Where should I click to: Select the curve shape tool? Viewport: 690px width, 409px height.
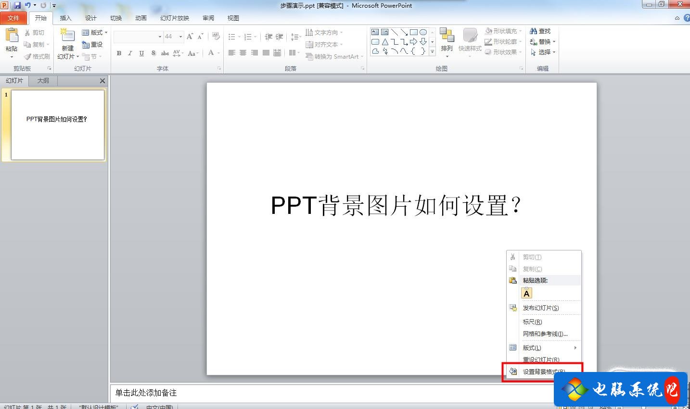click(394, 51)
